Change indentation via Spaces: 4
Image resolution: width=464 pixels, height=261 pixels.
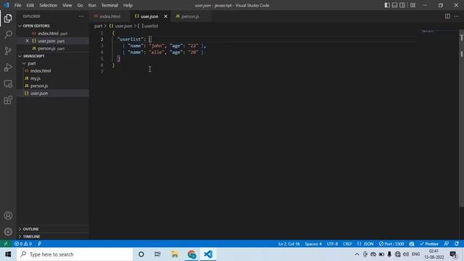pyautogui.click(x=313, y=244)
